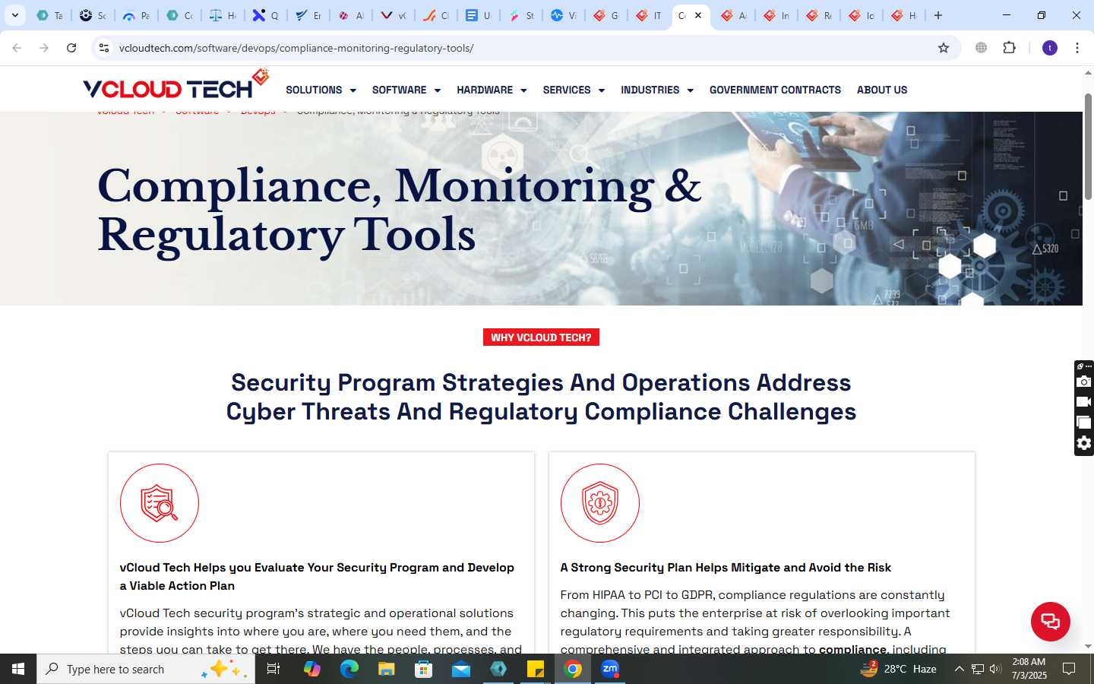Click the vCloud Tech logo
This screenshot has width=1094, height=684.
tap(175, 85)
